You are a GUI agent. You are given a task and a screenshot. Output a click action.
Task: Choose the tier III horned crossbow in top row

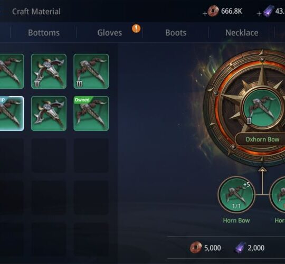coord(49,71)
